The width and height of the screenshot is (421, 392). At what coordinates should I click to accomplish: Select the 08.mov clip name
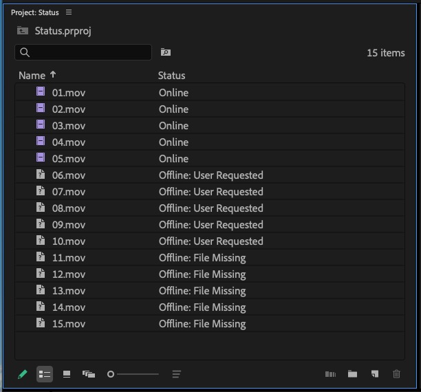point(69,208)
